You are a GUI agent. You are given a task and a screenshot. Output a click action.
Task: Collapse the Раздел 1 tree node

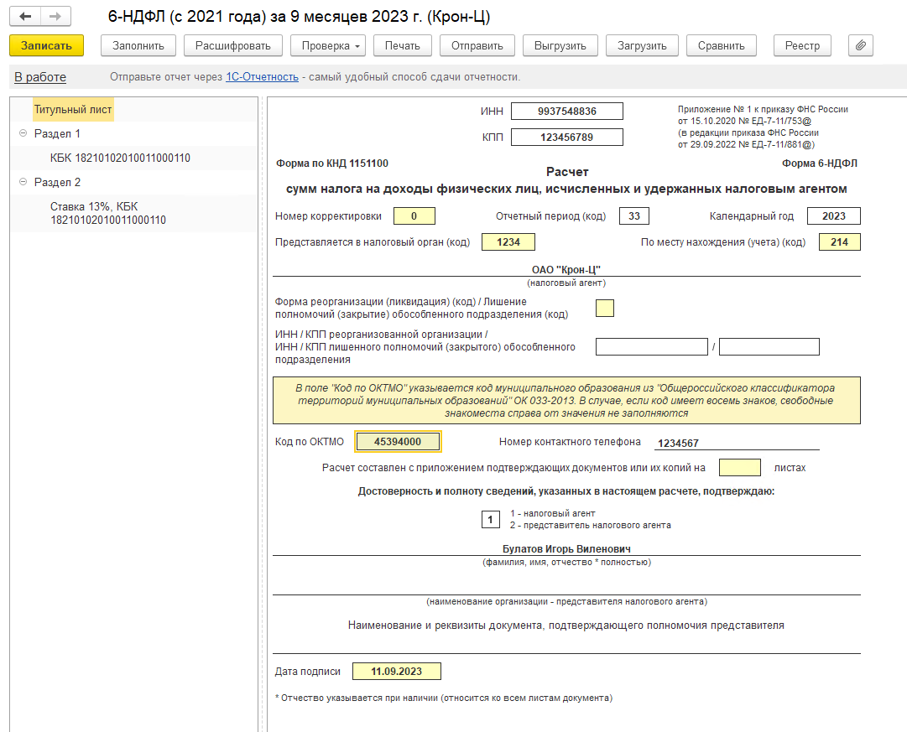[x=23, y=133]
